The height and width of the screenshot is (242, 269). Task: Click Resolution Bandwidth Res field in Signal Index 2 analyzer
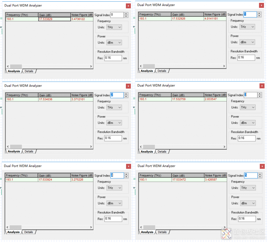click(113, 138)
